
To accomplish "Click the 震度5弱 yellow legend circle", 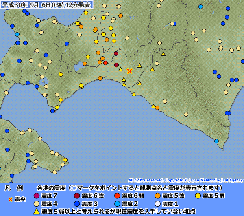I will pos(198,196).
